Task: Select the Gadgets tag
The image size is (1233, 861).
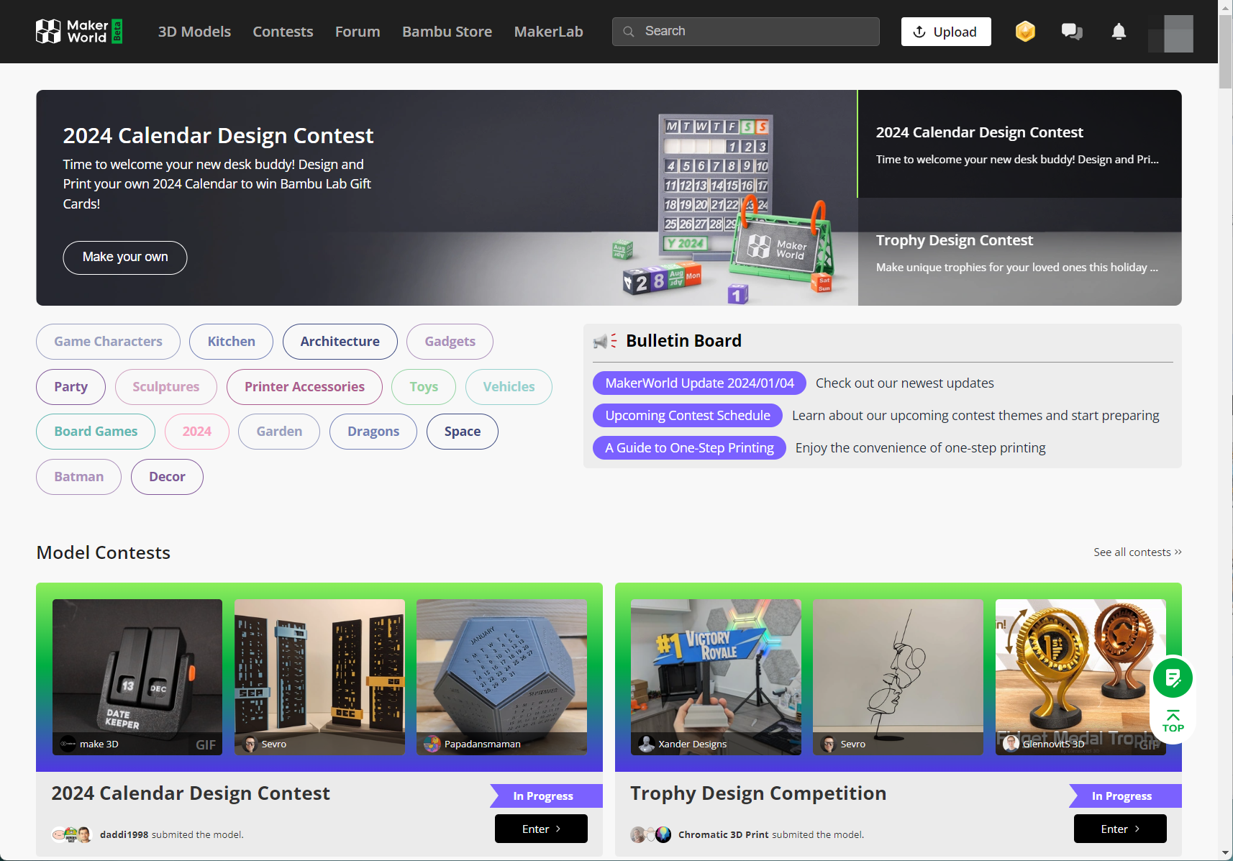Action: pyautogui.click(x=450, y=342)
